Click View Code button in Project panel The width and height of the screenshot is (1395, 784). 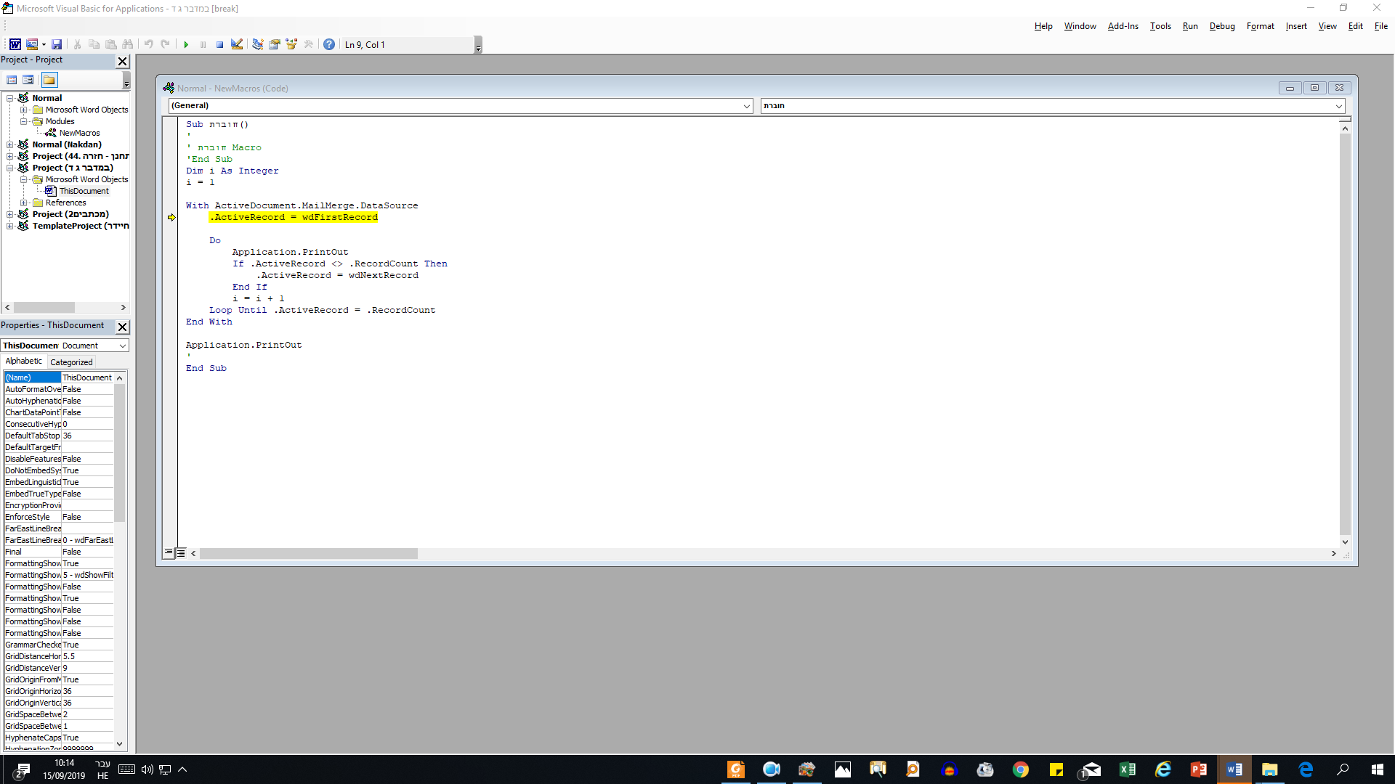[12, 80]
